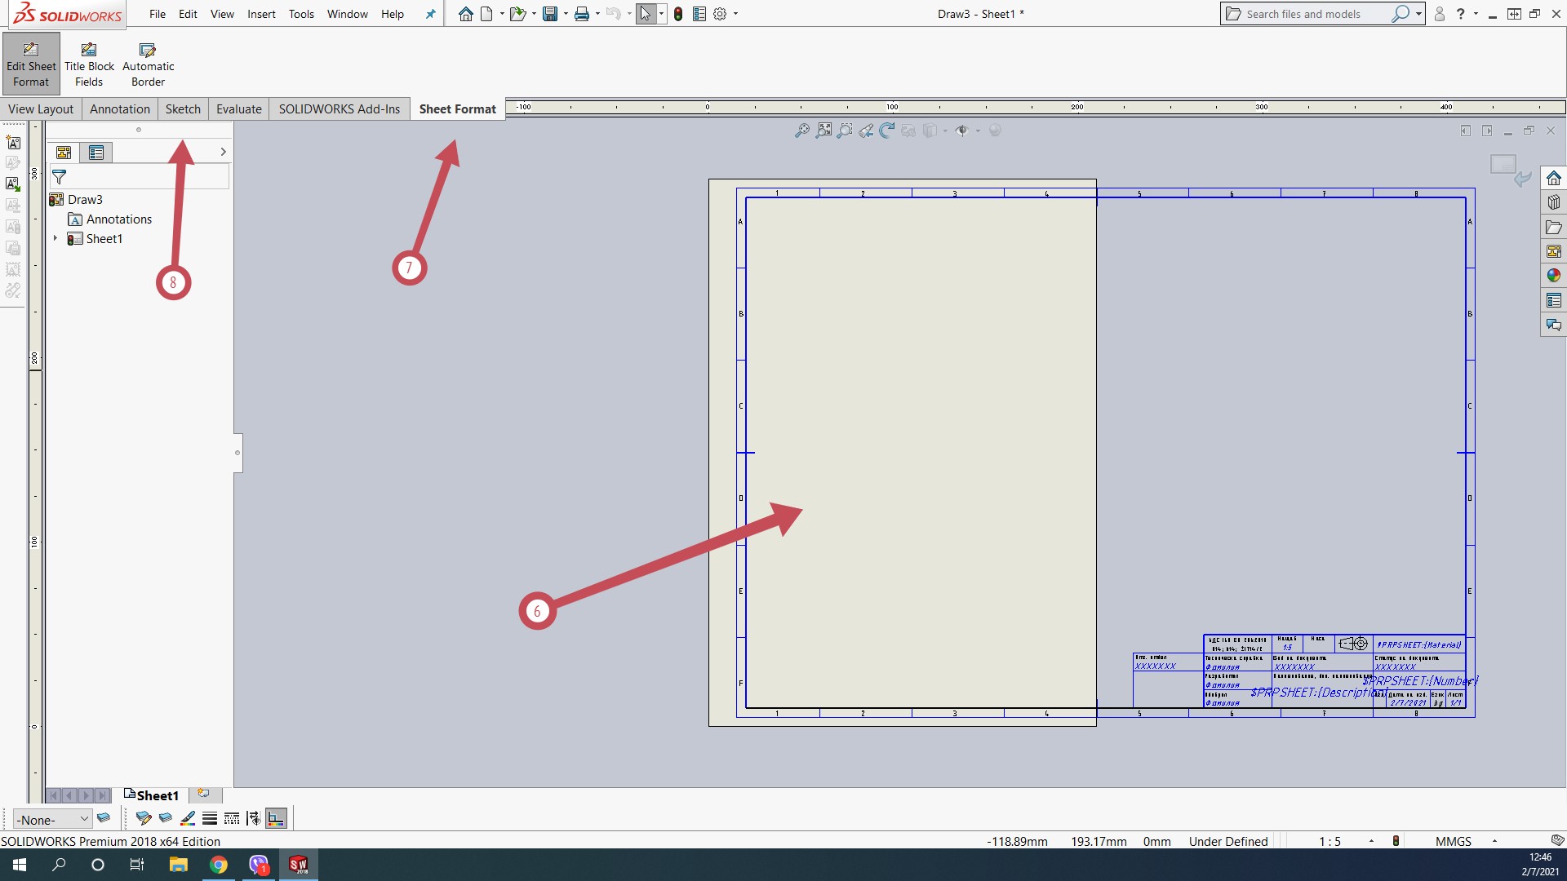Click the Layer Properties icon beside -None-
The image size is (1567, 881).
tap(104, 818)
